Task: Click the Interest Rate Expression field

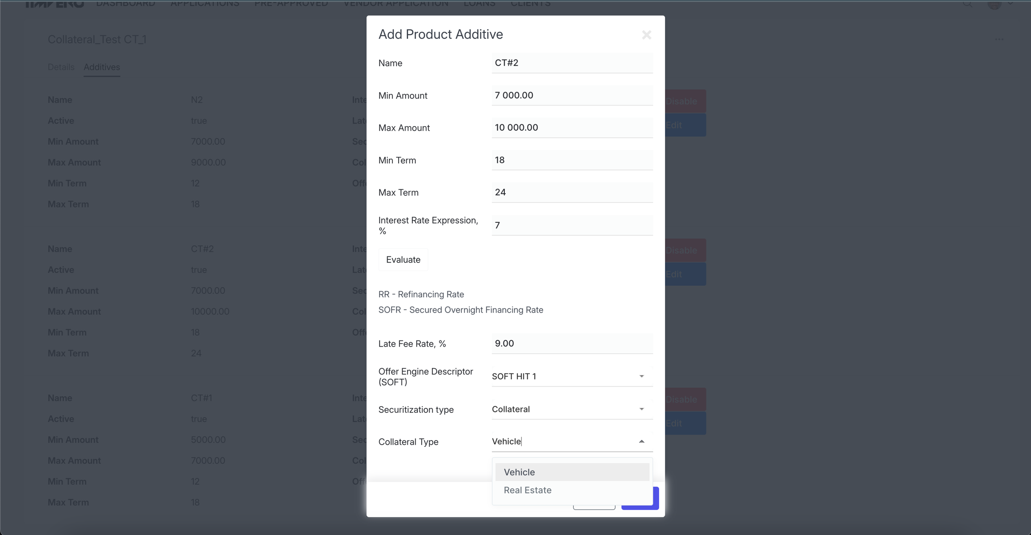Action: click(572, 225)
